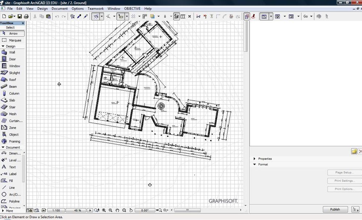Image resolution: width=362 pixels, height=220 pixels.
Task: Toggle the Guide Lines button
Action: click(x=96, y=16)
